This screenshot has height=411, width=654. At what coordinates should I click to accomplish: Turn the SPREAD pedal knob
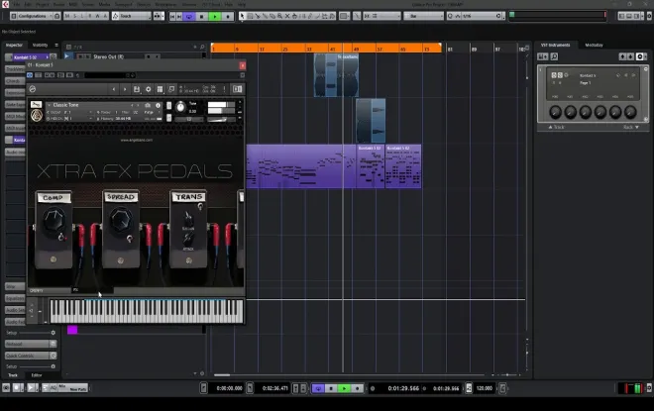point(121,219)
